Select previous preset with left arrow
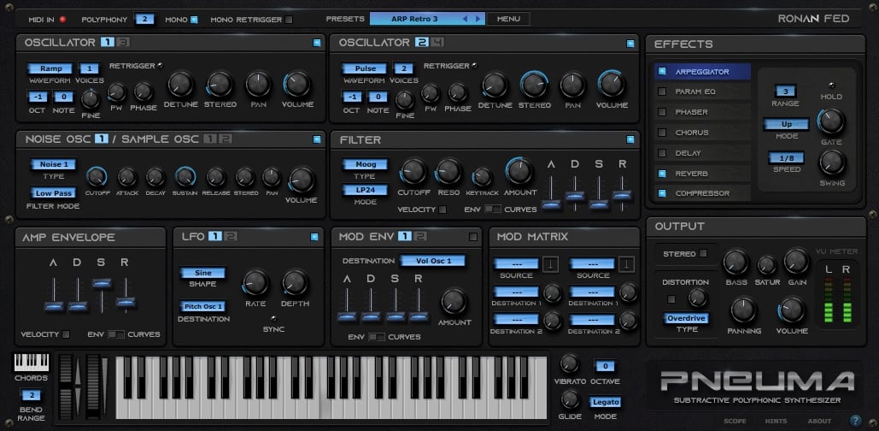This screenshot has height=431, width=879. [465, 19]
